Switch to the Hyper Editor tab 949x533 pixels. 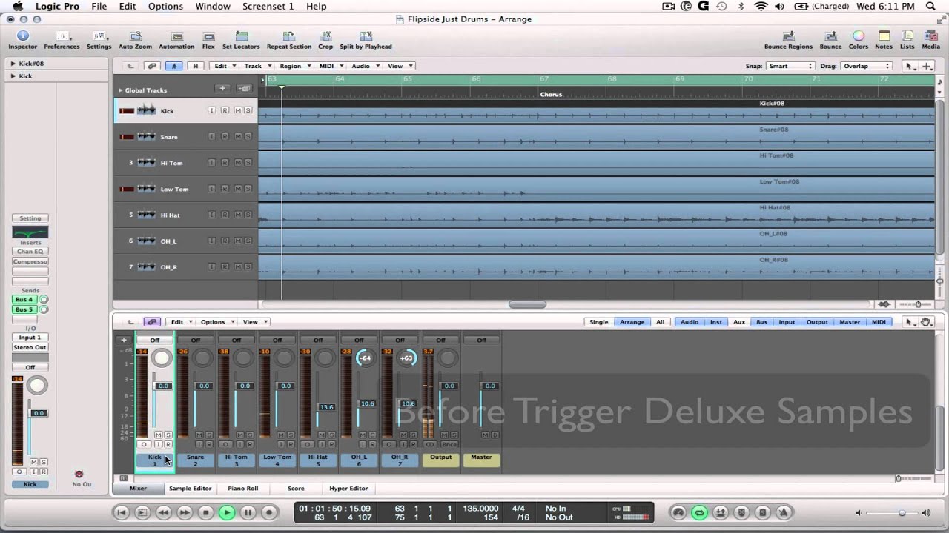348,489
